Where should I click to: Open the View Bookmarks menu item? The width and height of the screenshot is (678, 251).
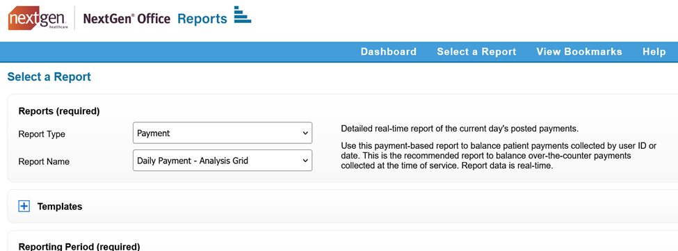pos(579,52)
